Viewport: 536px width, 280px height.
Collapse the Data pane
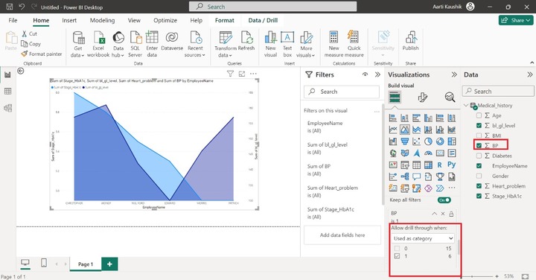click(529, 74)
